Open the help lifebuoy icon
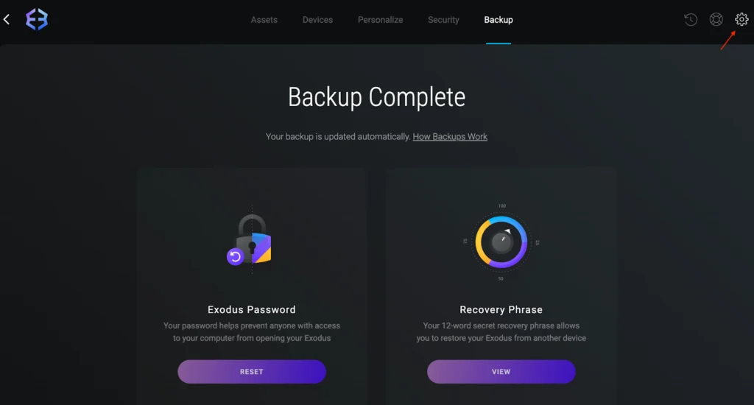Image resolution: width=754 pixels, height=405 pixels. point(716,19)
